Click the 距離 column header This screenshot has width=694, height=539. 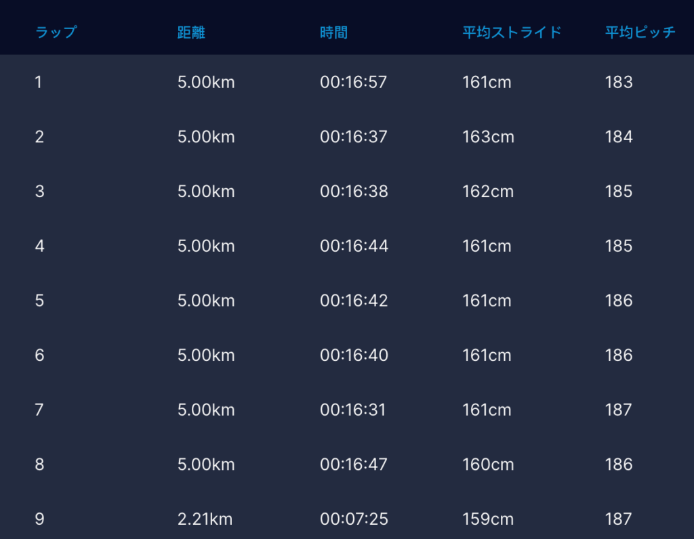click(191, 33)
